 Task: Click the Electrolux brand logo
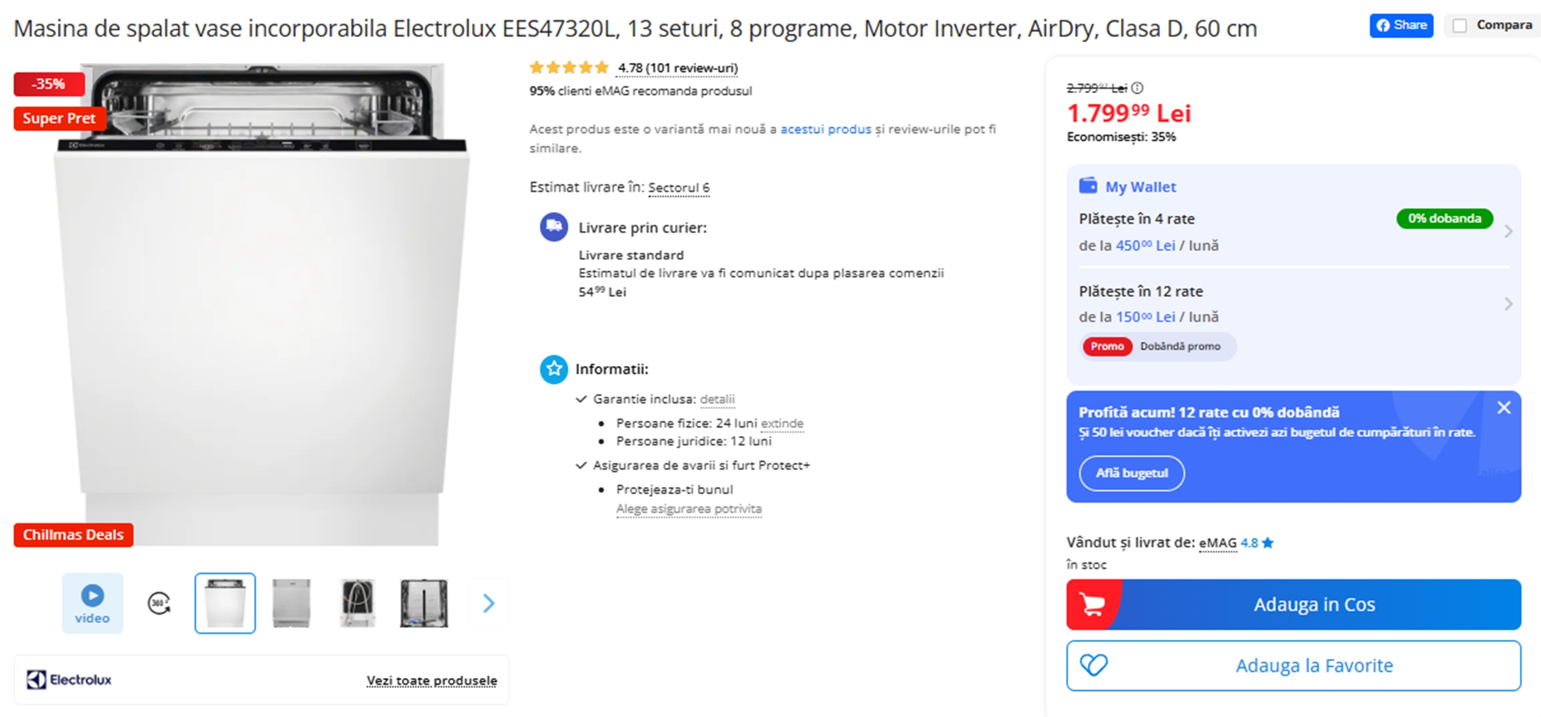70,678
